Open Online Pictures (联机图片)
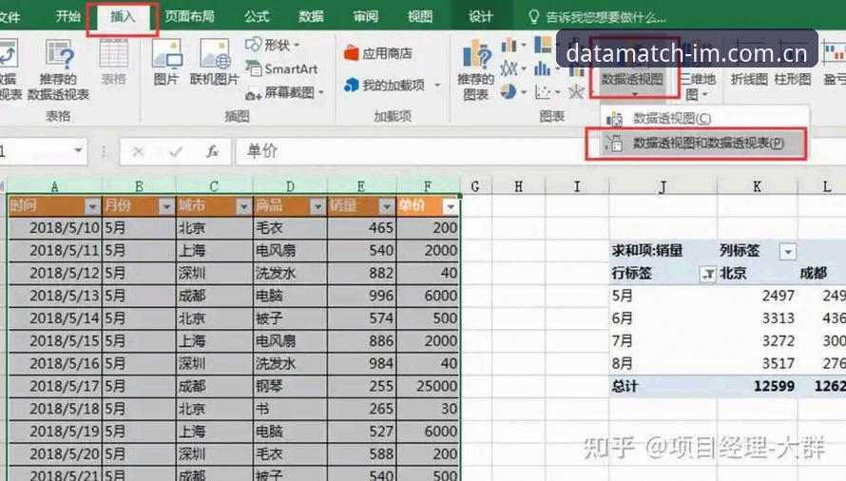The width and height of the screenshot is (846, 481). pos(214,63)
